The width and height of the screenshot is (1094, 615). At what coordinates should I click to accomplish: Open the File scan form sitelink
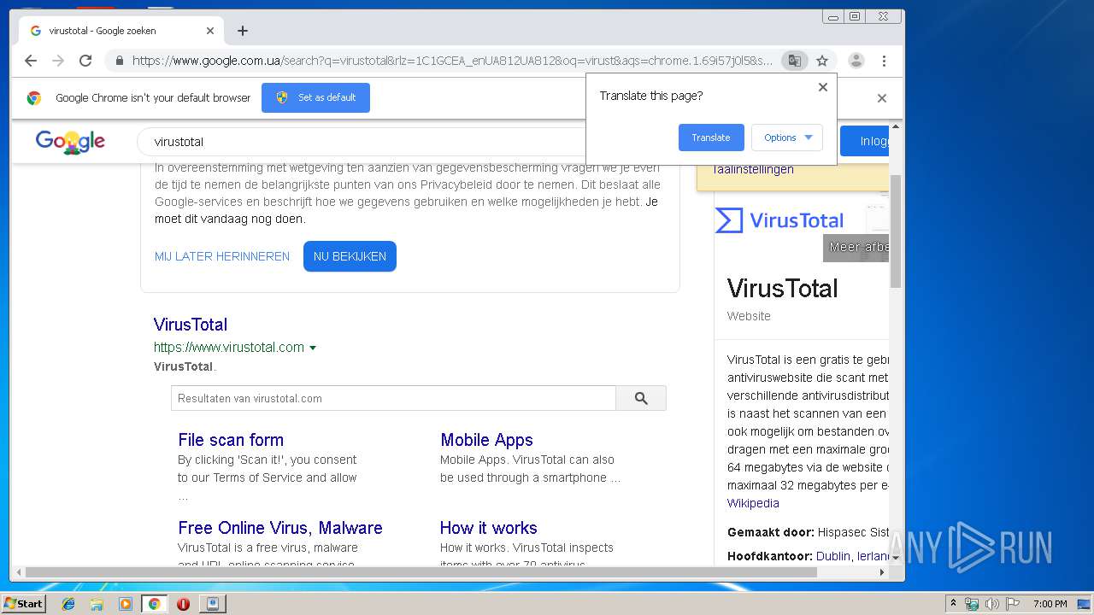231,440
